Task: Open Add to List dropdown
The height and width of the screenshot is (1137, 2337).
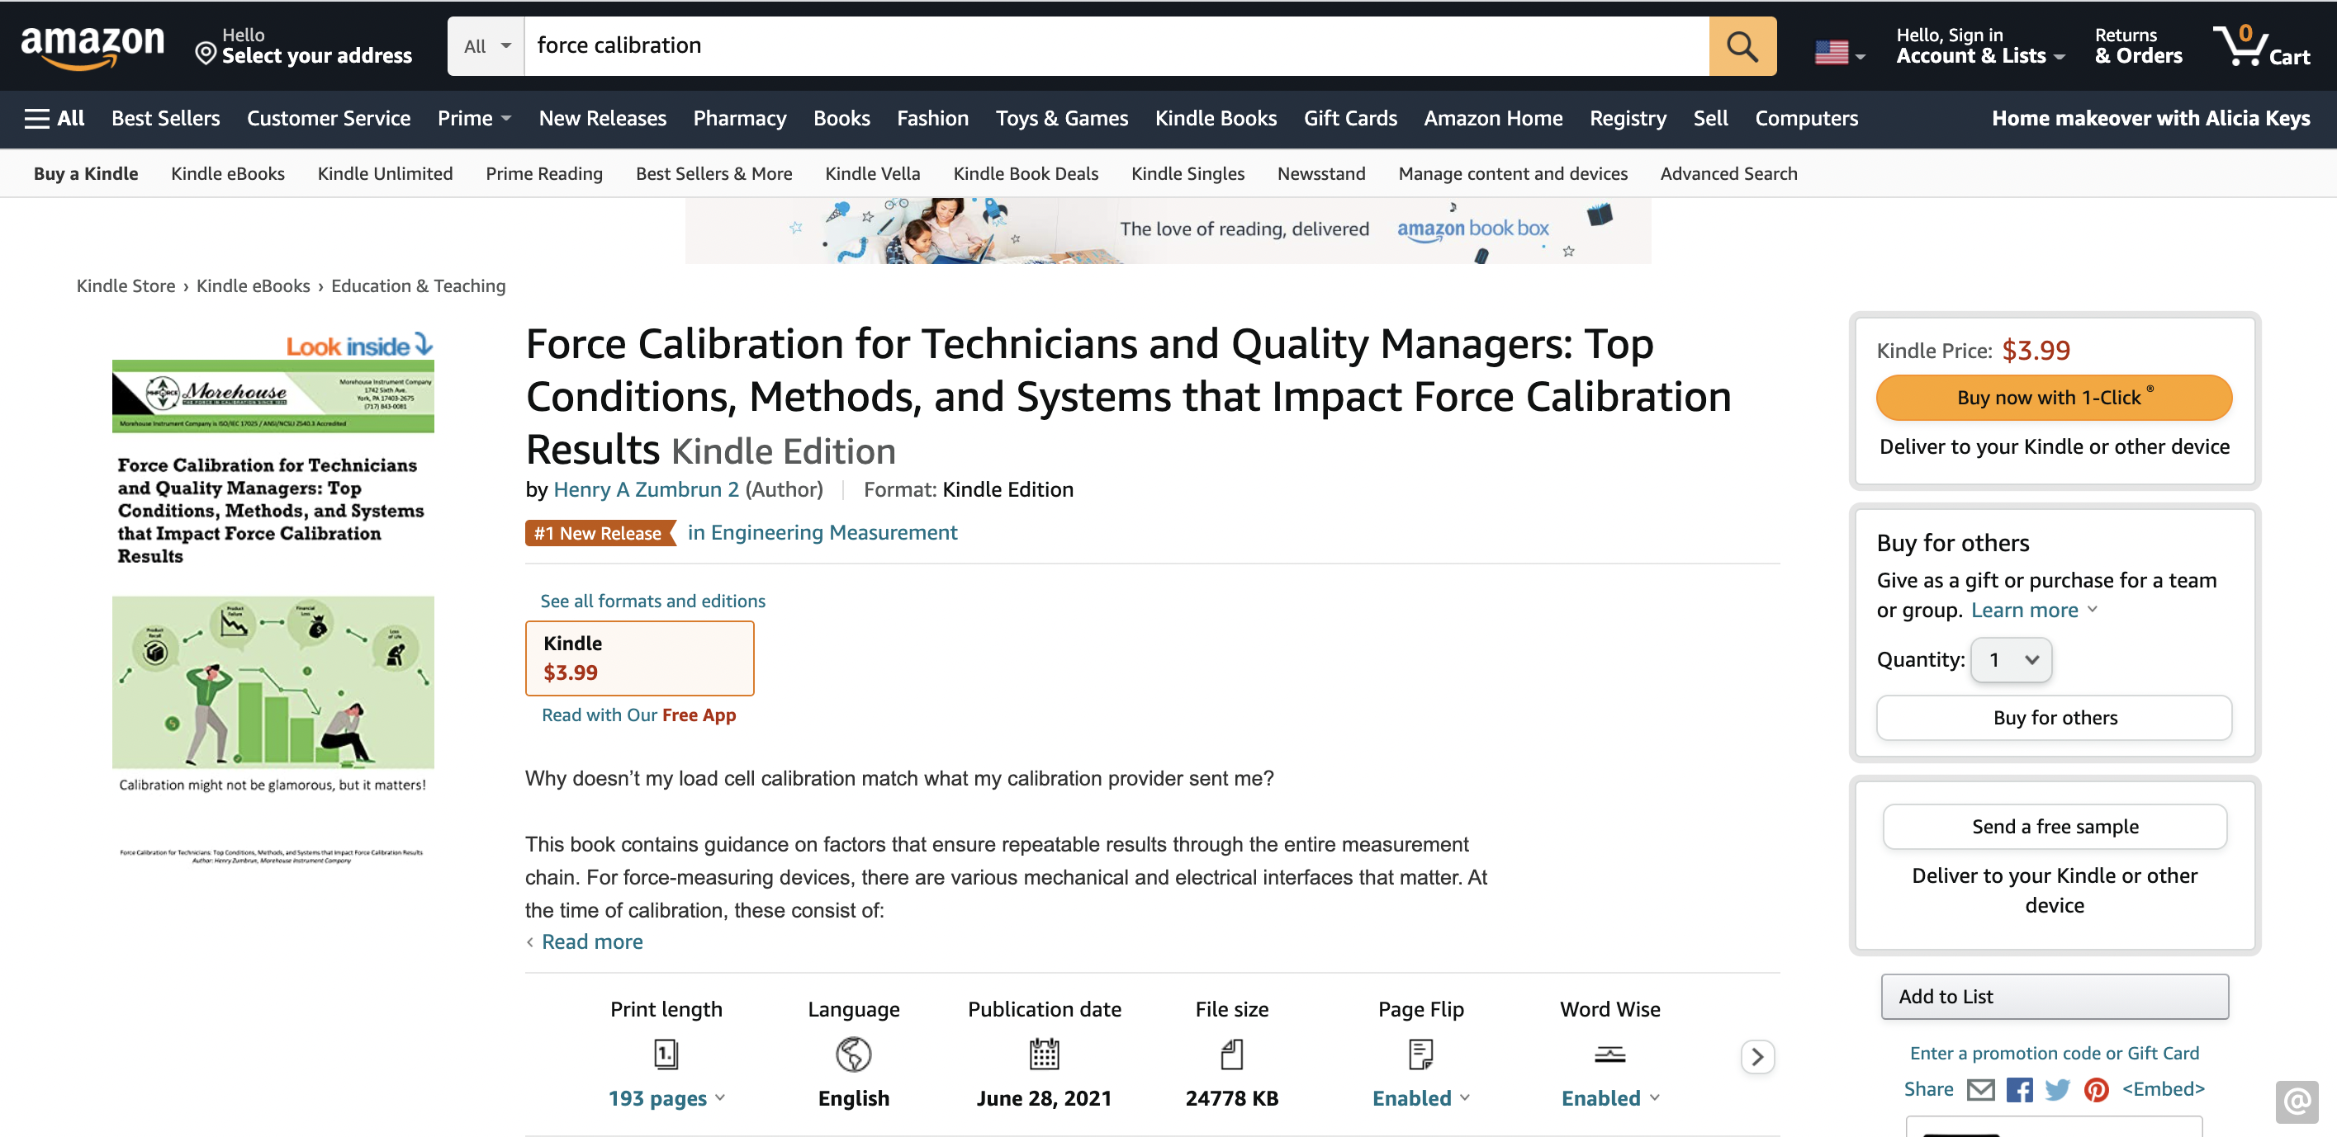Action: 2054,997
